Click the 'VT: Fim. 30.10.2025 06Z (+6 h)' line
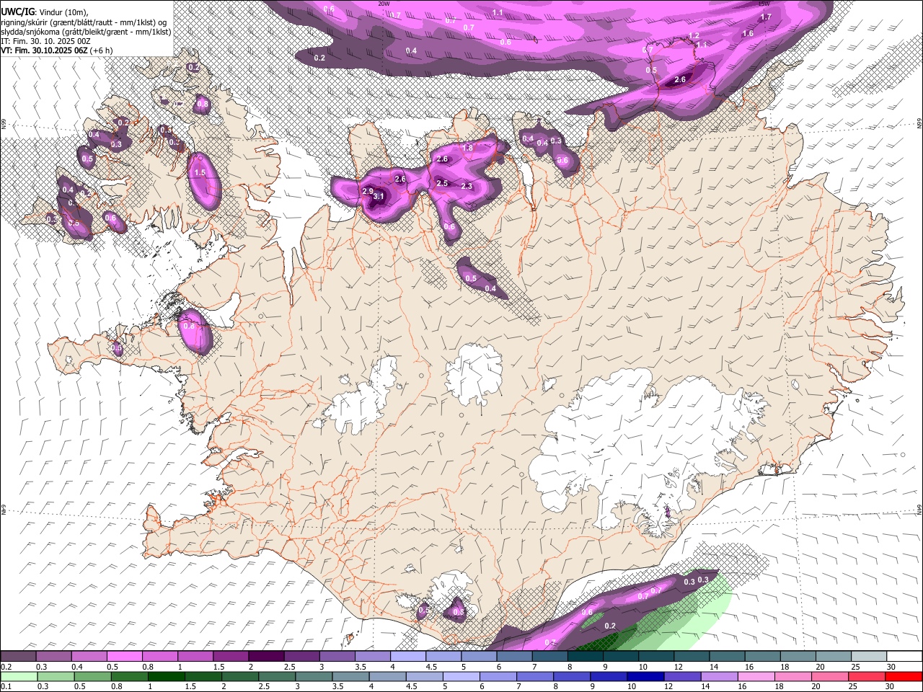This screenshot has width=923, height=692. coord(58,50)
